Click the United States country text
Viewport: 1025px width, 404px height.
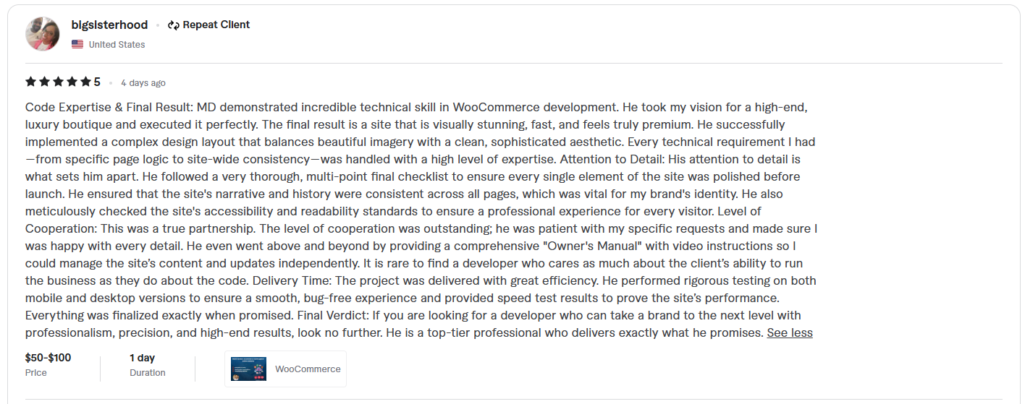[117, 45]
